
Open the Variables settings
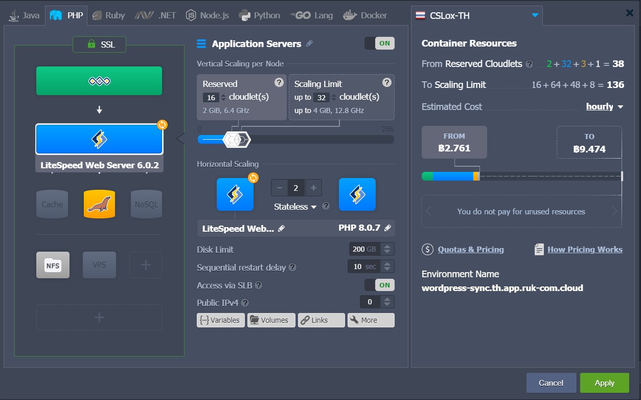click(221, 320)
